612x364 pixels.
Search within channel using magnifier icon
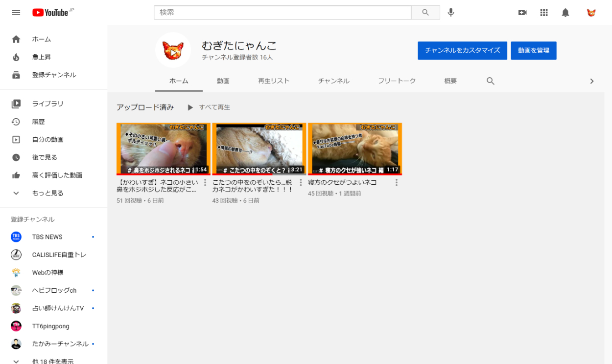[491, 81]
